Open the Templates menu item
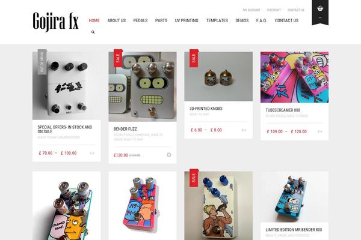 pyautogui.click(x=217, y=20)
